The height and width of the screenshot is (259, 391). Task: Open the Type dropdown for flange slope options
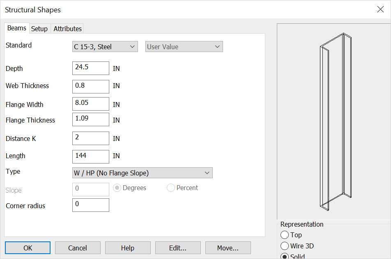tap(142, 173)
